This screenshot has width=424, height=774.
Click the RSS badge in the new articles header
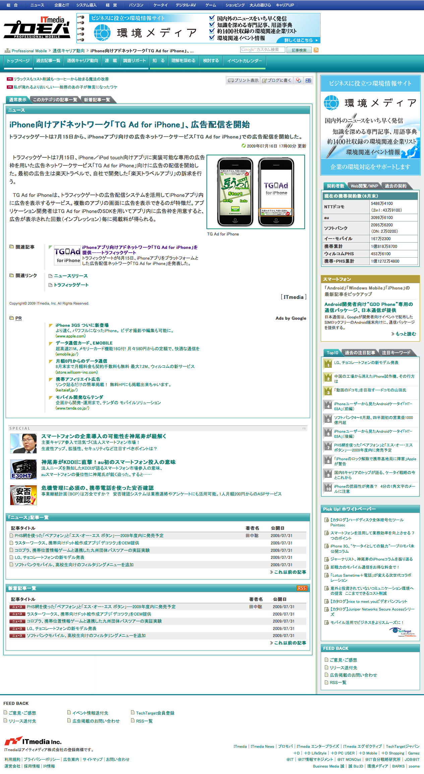(302, 588)
